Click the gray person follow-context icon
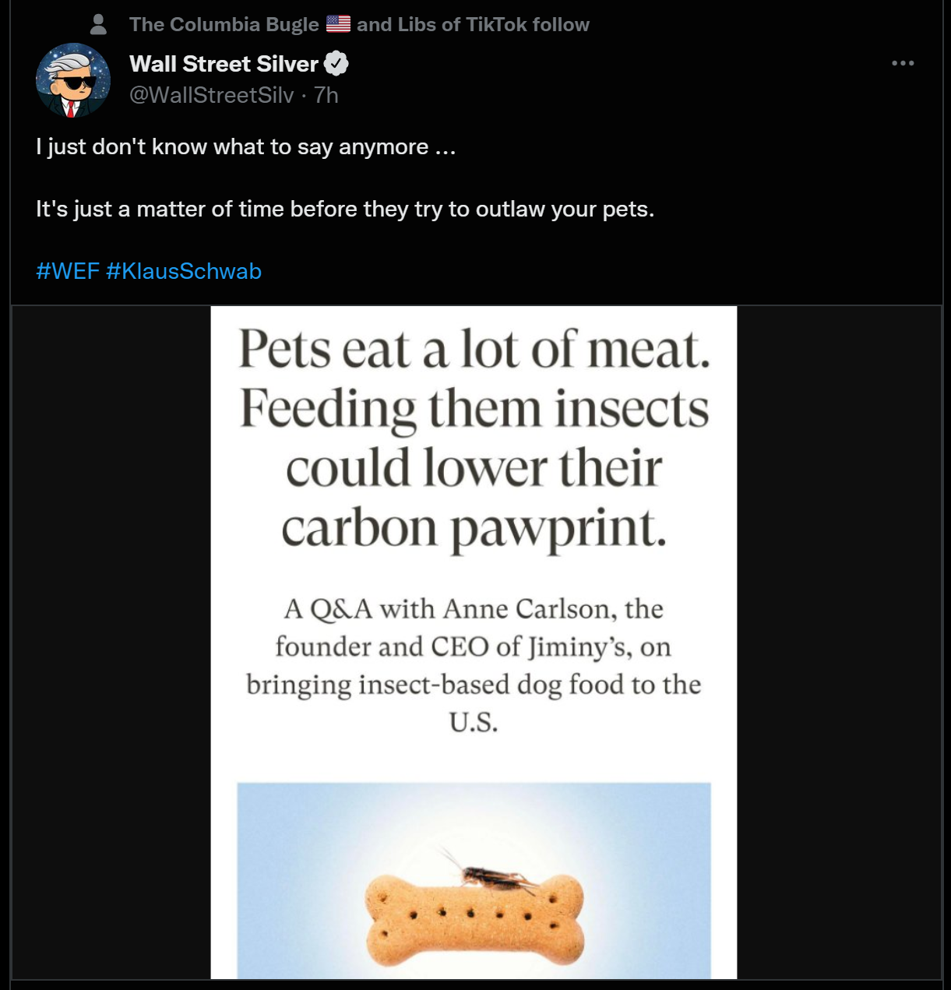The height and width of the screenshot is (990, 951). click(98, 24)
